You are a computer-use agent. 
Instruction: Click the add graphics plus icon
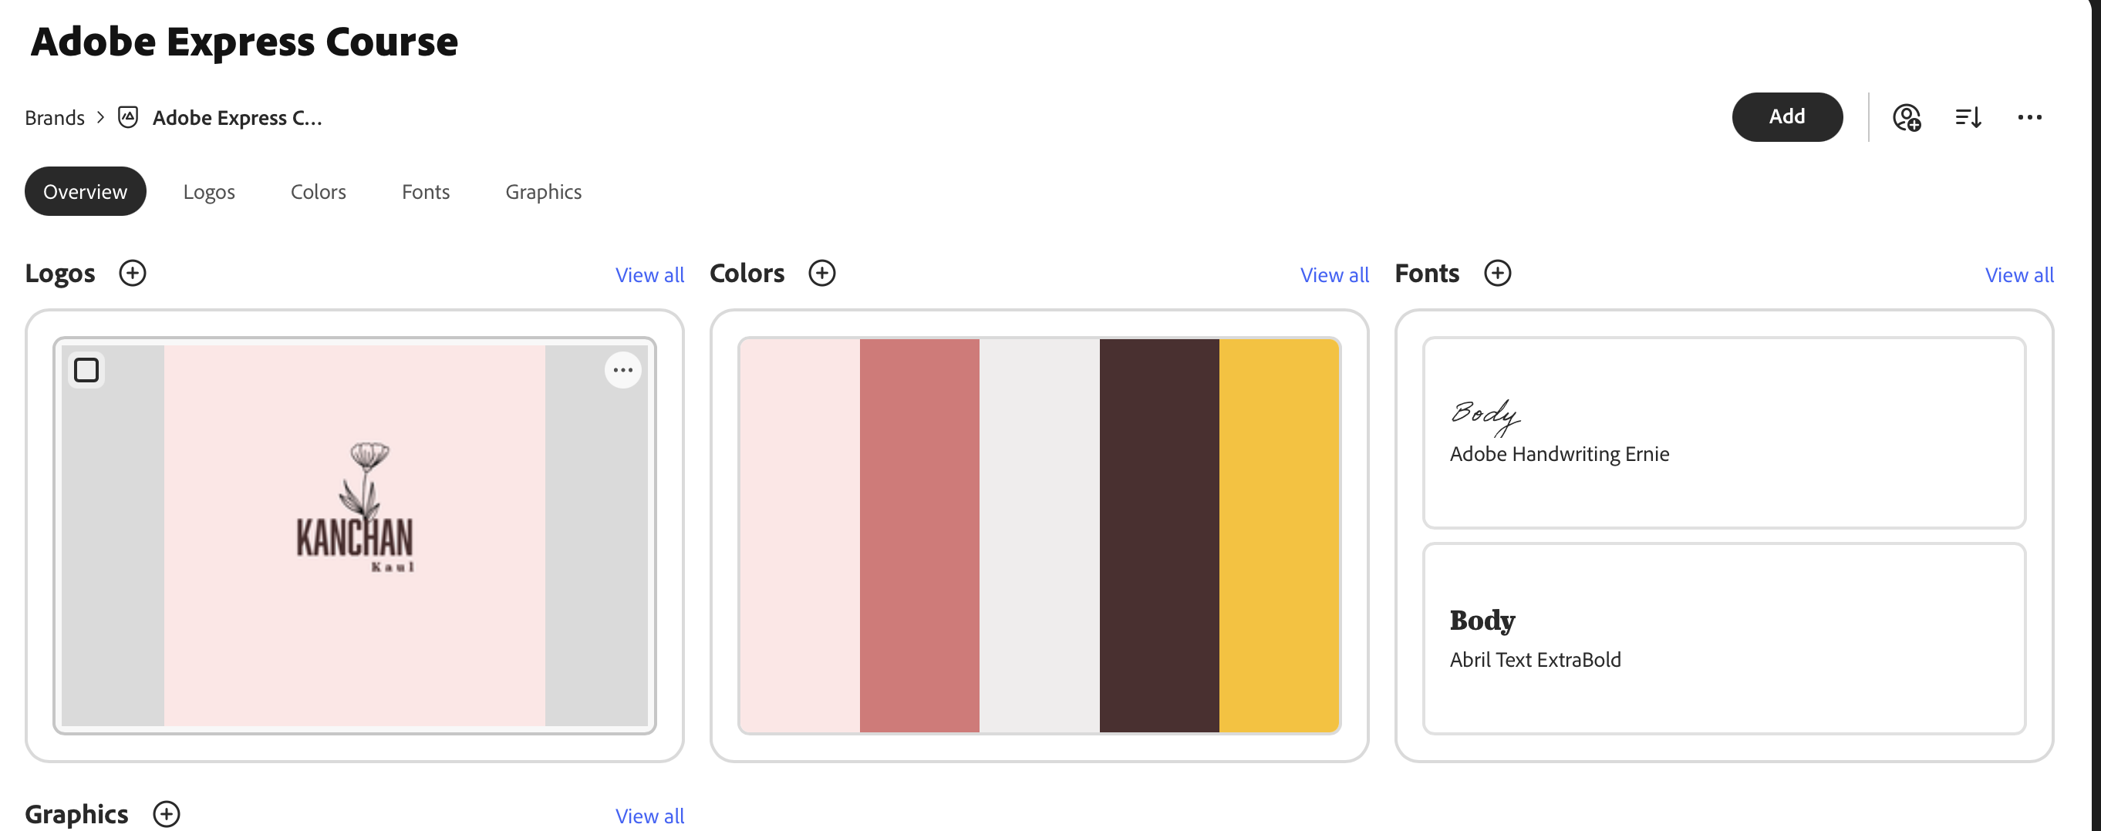(x=167, y=814)
